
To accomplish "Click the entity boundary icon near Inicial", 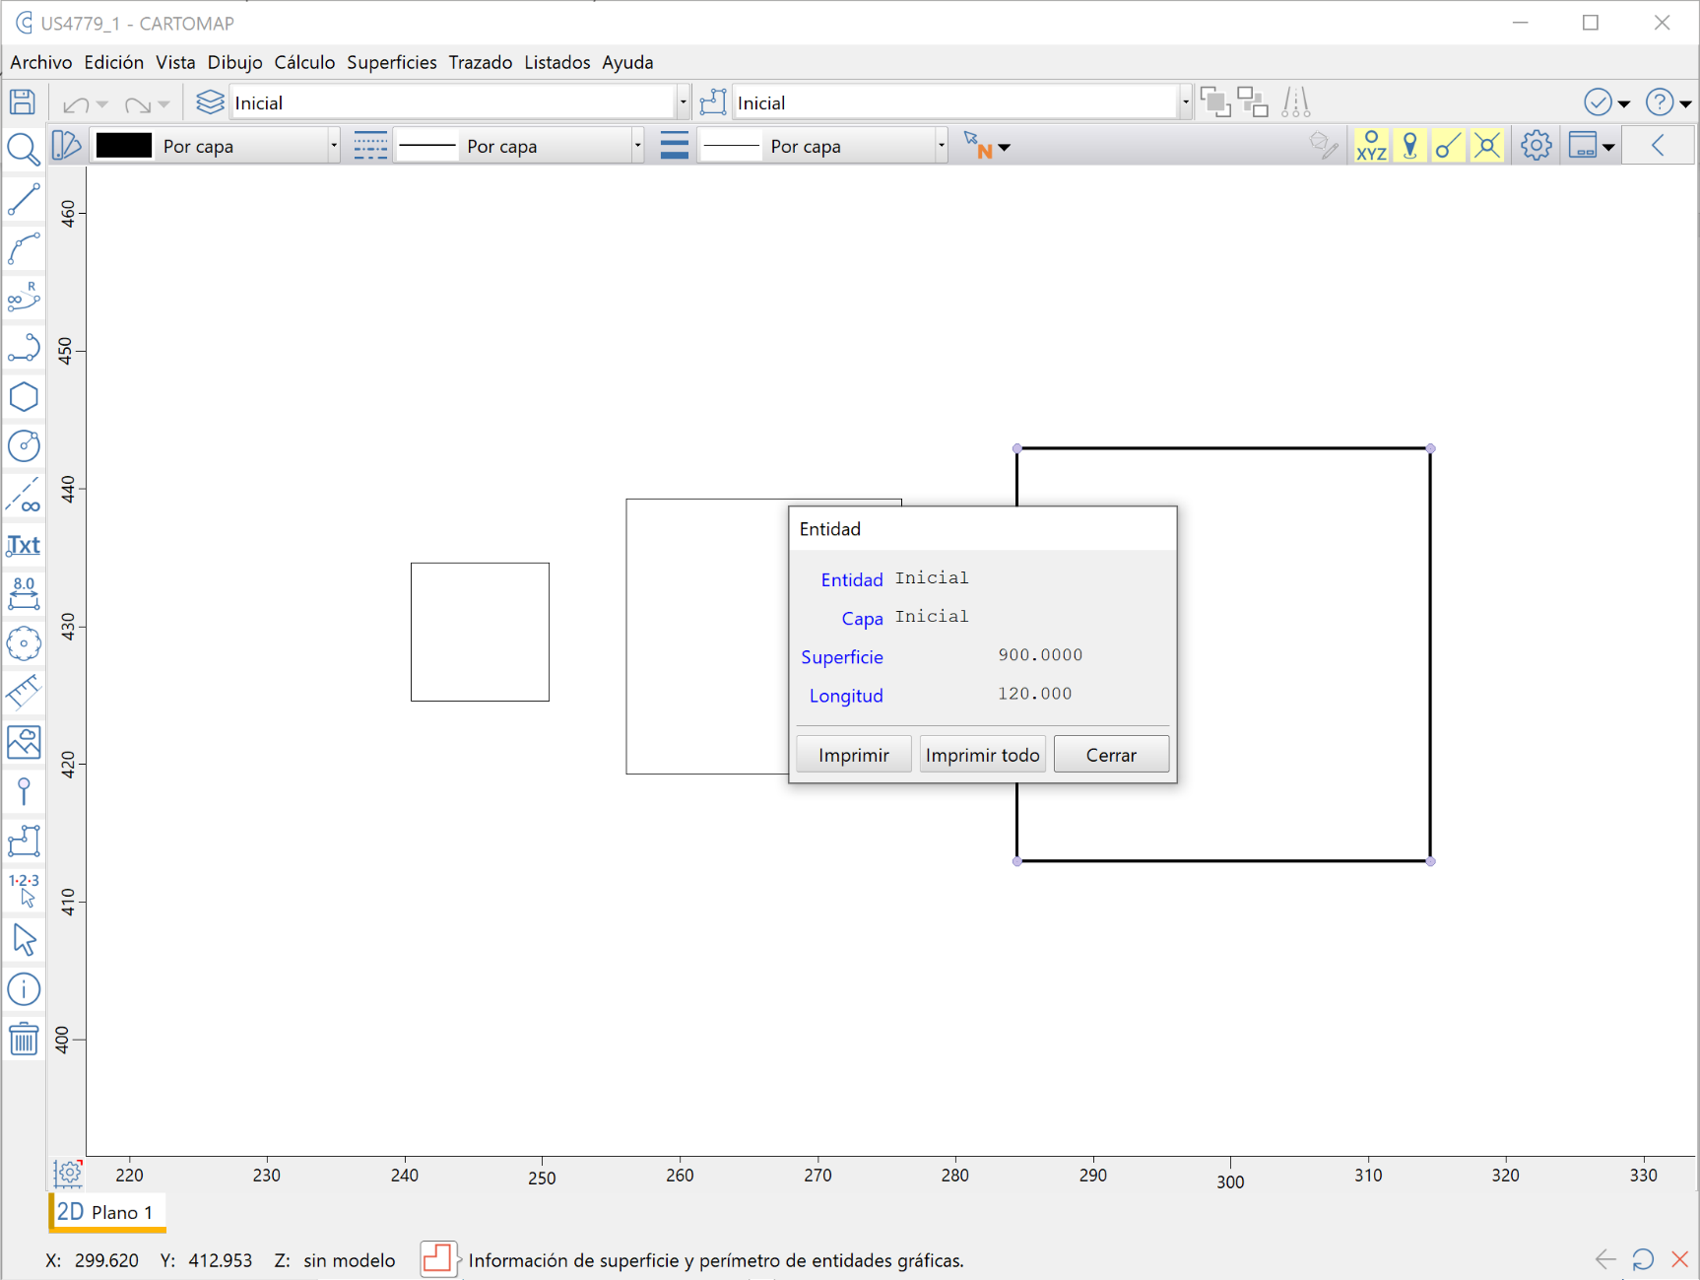I will pos(713,102).
